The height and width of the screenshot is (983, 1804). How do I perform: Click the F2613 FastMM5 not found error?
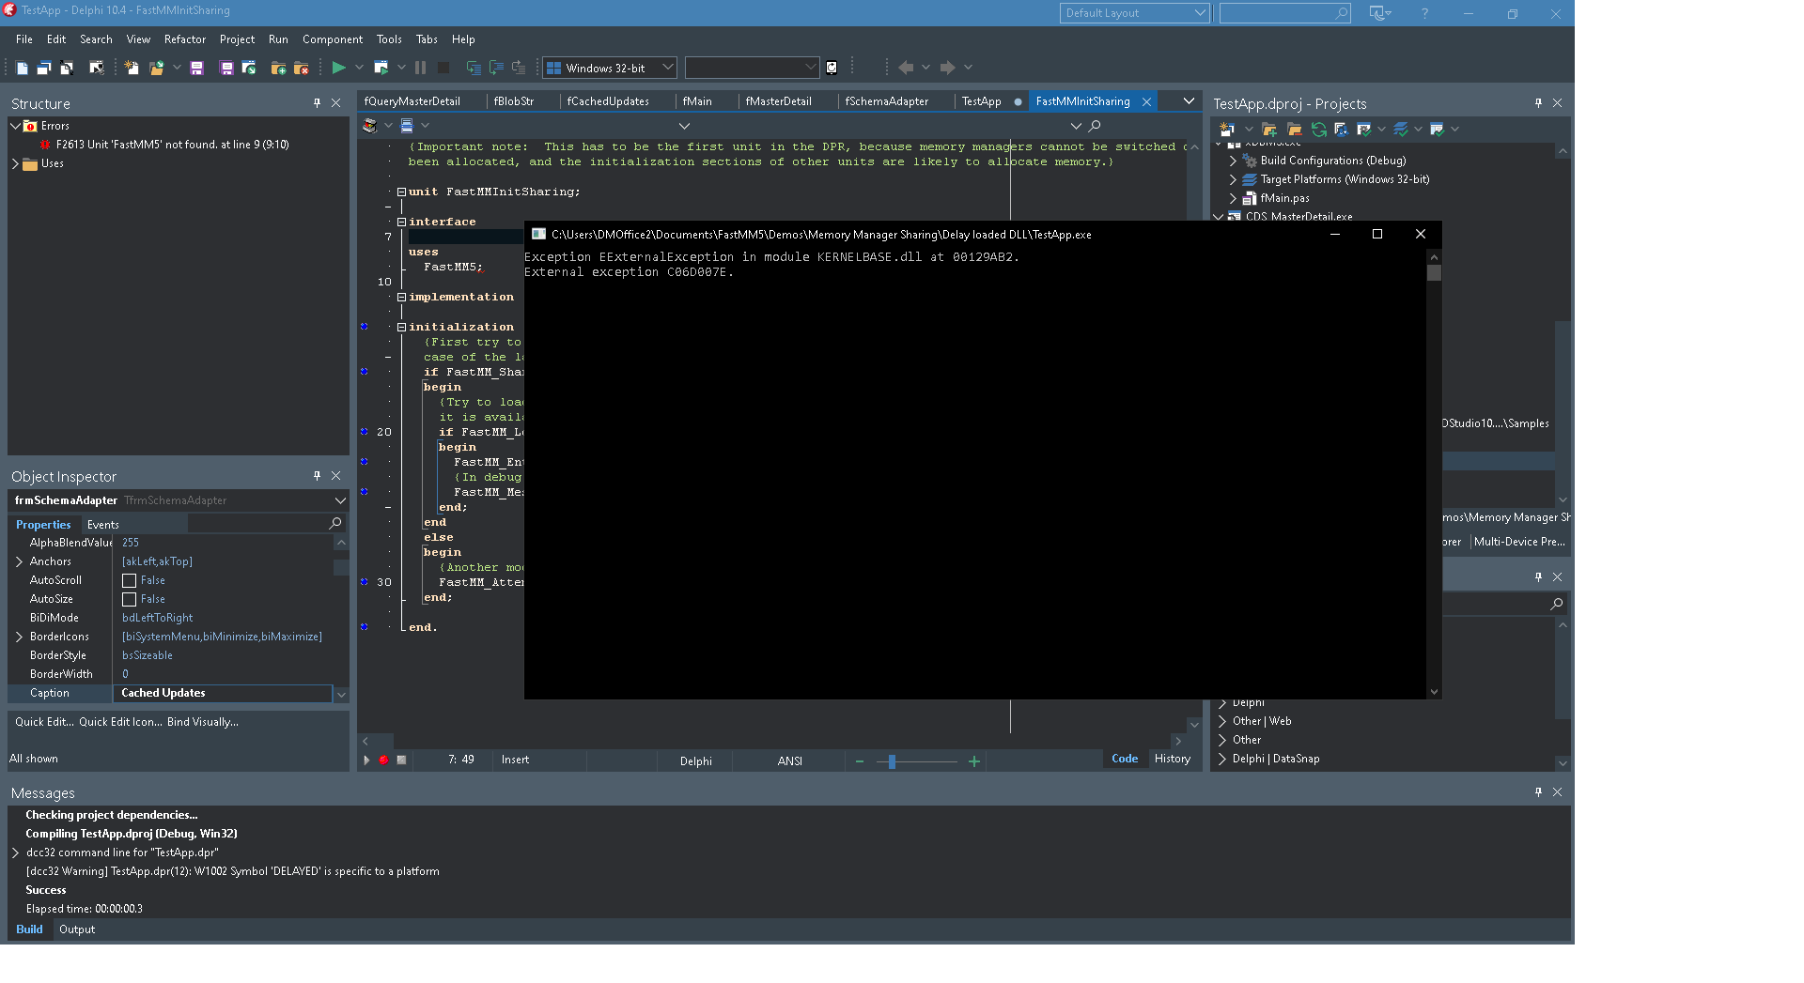click(x=172, y=145)
